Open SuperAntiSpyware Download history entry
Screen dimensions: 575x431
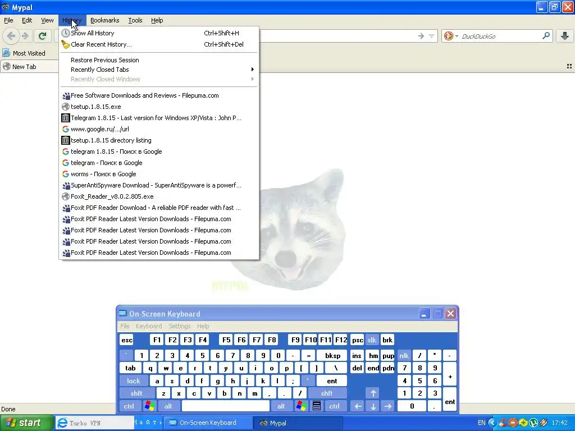(159, 185)
